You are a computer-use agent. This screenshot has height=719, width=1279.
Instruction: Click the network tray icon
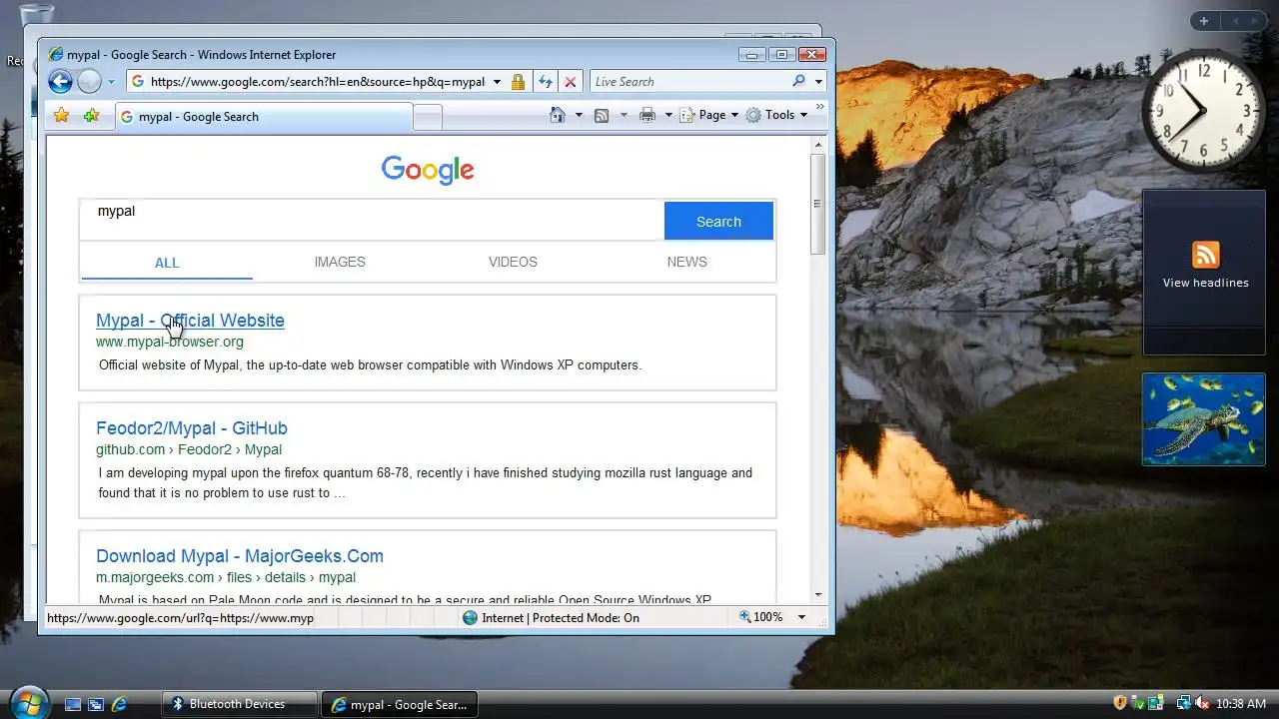point(1184,703)
